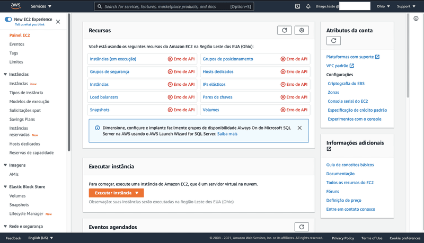Click external link icon beside Plataformas com suporte
The image size is (424, 243).
377,57
